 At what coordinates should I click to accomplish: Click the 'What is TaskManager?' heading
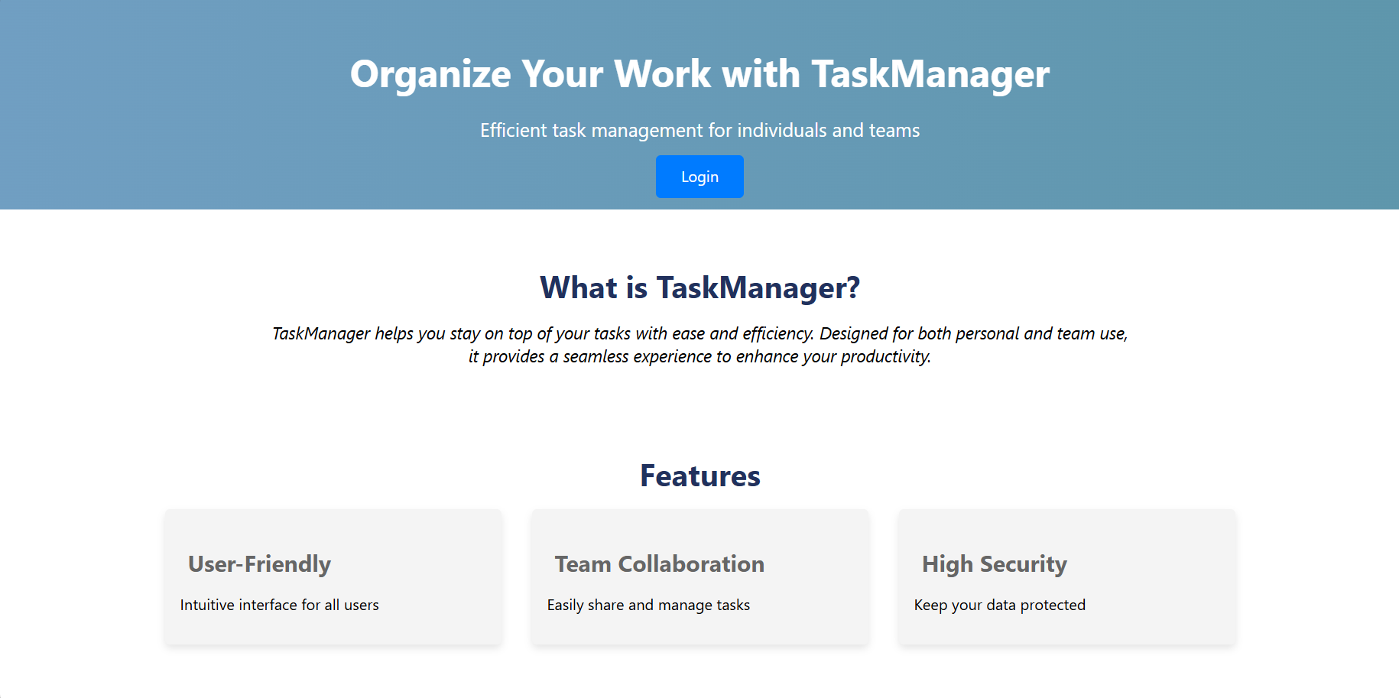click(x=699, y=288)
